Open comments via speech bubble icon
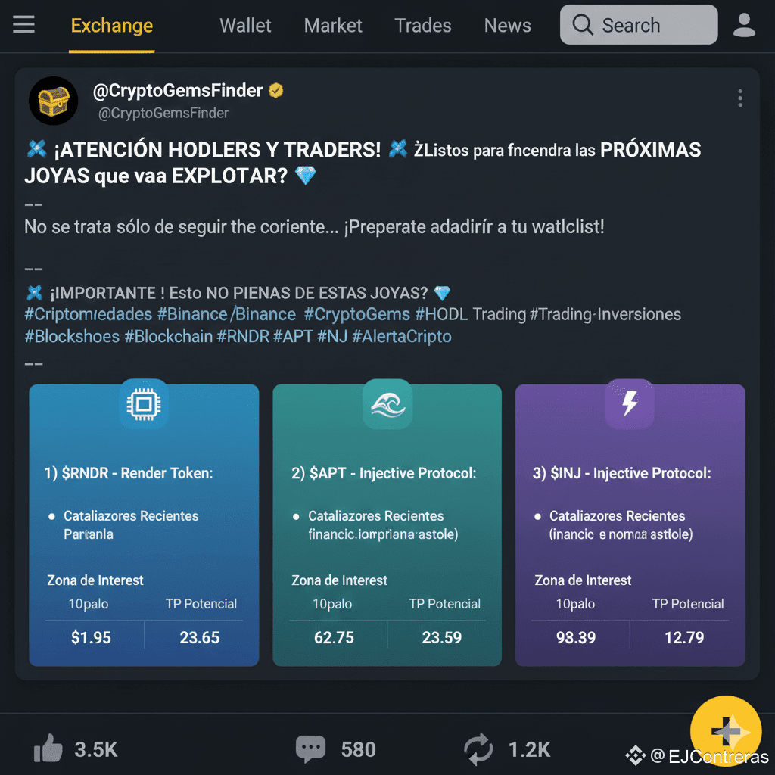 (x=310, y=749)
